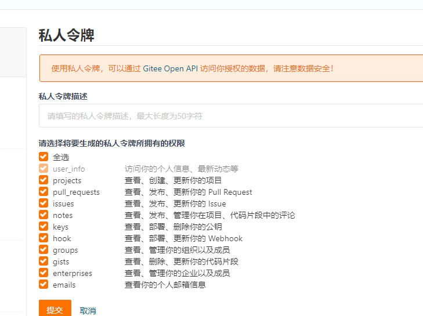Click description '查看、管理你的企业以及成员'
The width and height of the screenshot is (423, 316).
click(x=177, y=273)
